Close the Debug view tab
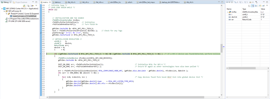 click(x=10, y=2)
